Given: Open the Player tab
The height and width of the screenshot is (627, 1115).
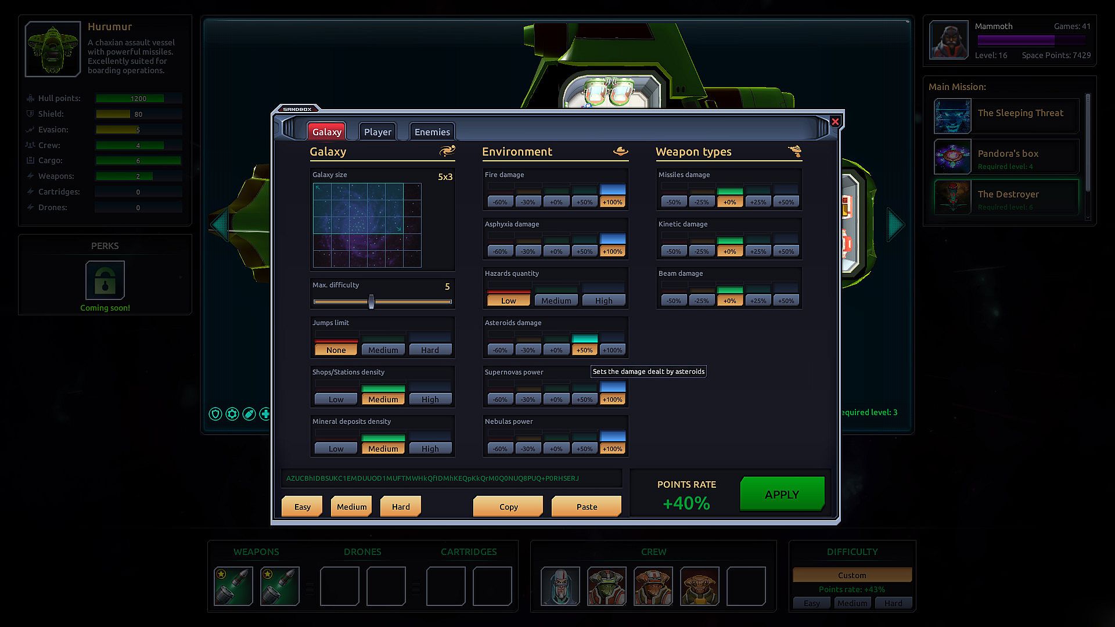Looking at the screenshot, I should (x=377, y=132).
